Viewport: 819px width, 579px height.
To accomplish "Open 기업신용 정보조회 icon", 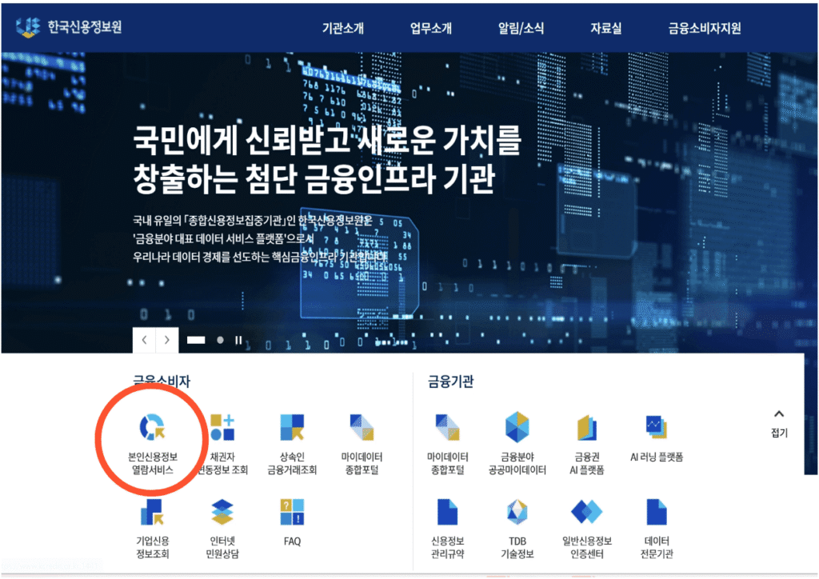I will pos(152,512).
